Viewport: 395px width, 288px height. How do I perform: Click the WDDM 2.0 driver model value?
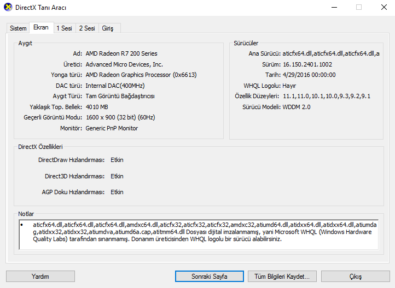tap(297, 107)
